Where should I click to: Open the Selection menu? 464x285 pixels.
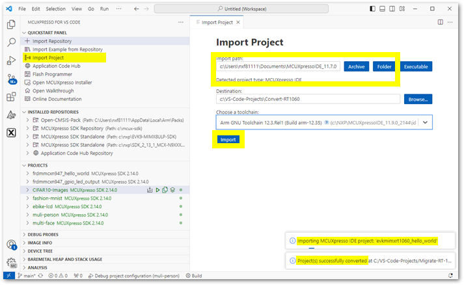point(55,9)
